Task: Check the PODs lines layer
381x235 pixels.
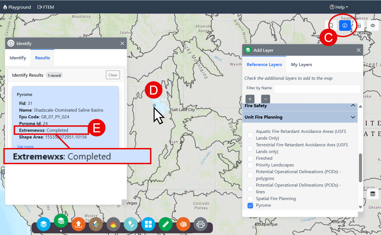Action: [250, 189]
